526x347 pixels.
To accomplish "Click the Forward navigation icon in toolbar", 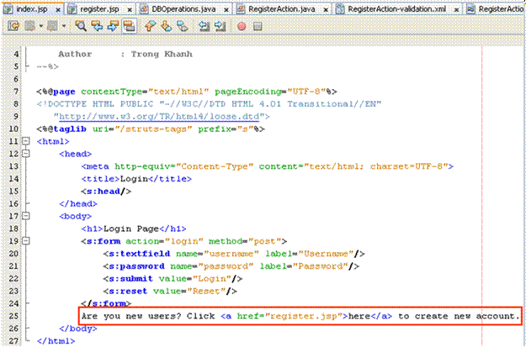I will point(52,26).
